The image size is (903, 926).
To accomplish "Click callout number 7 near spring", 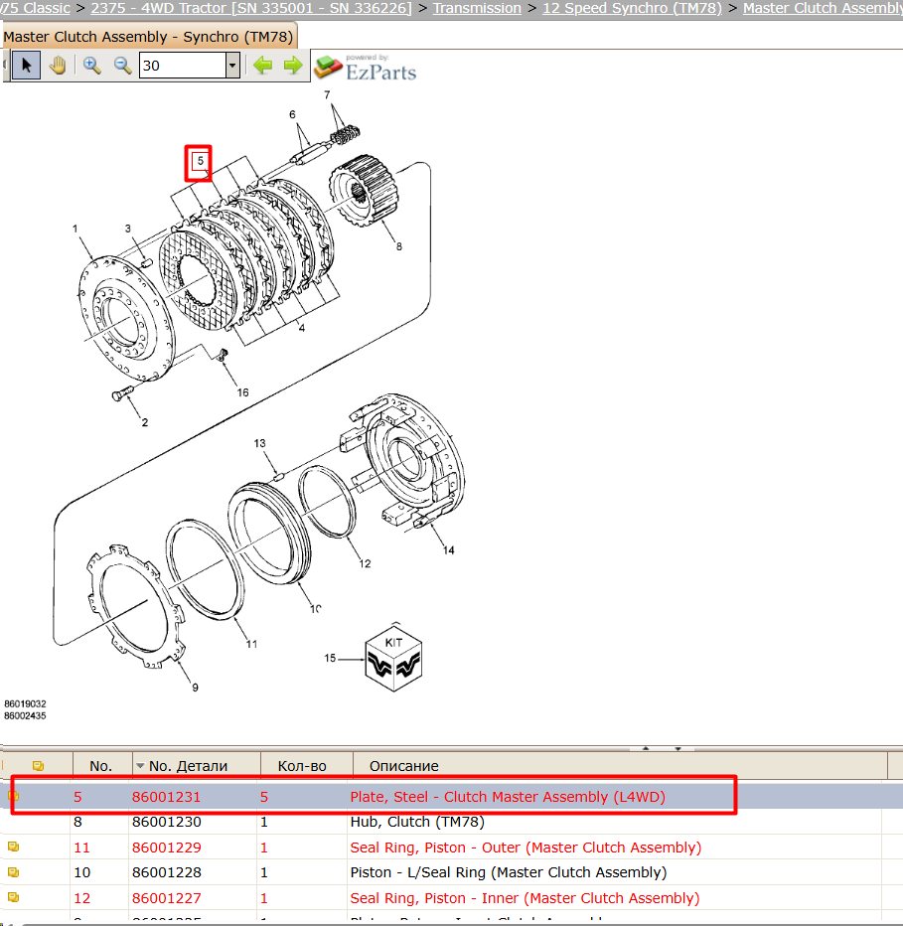I will pos(327,94).
